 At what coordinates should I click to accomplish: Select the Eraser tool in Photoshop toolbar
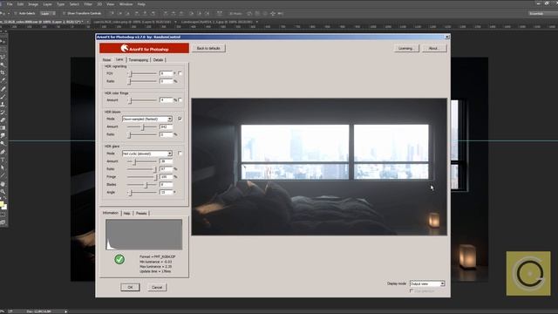[3, 120]
